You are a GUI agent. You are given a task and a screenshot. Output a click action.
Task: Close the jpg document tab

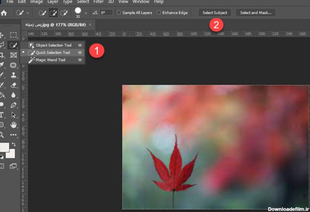tap(90, 25)
